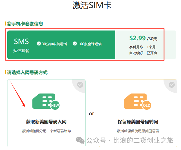Select the green NEW SIM card icon
181x150 pixels.
(x=46, y=101)
